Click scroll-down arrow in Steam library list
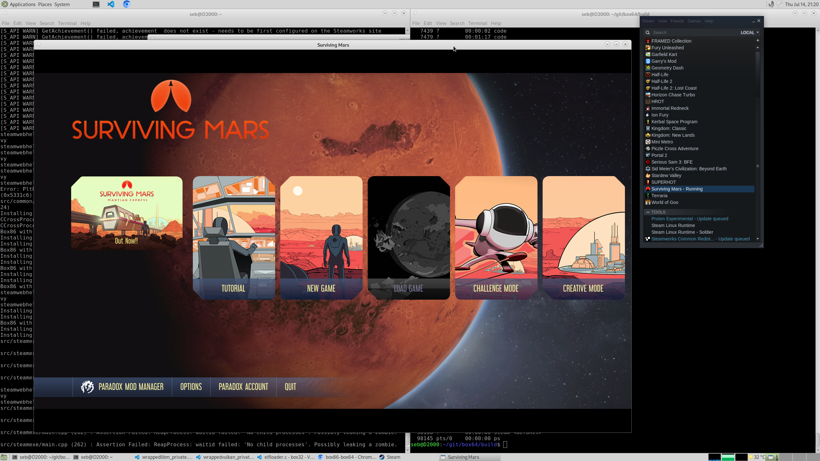 (758, 239)
